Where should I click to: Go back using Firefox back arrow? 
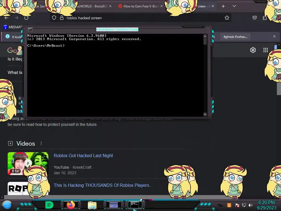pyautogui.click(x=7, y=18)
